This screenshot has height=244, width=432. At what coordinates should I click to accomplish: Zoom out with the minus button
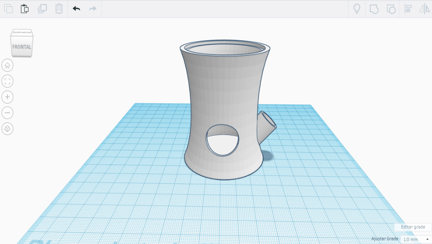pos(7,113)
